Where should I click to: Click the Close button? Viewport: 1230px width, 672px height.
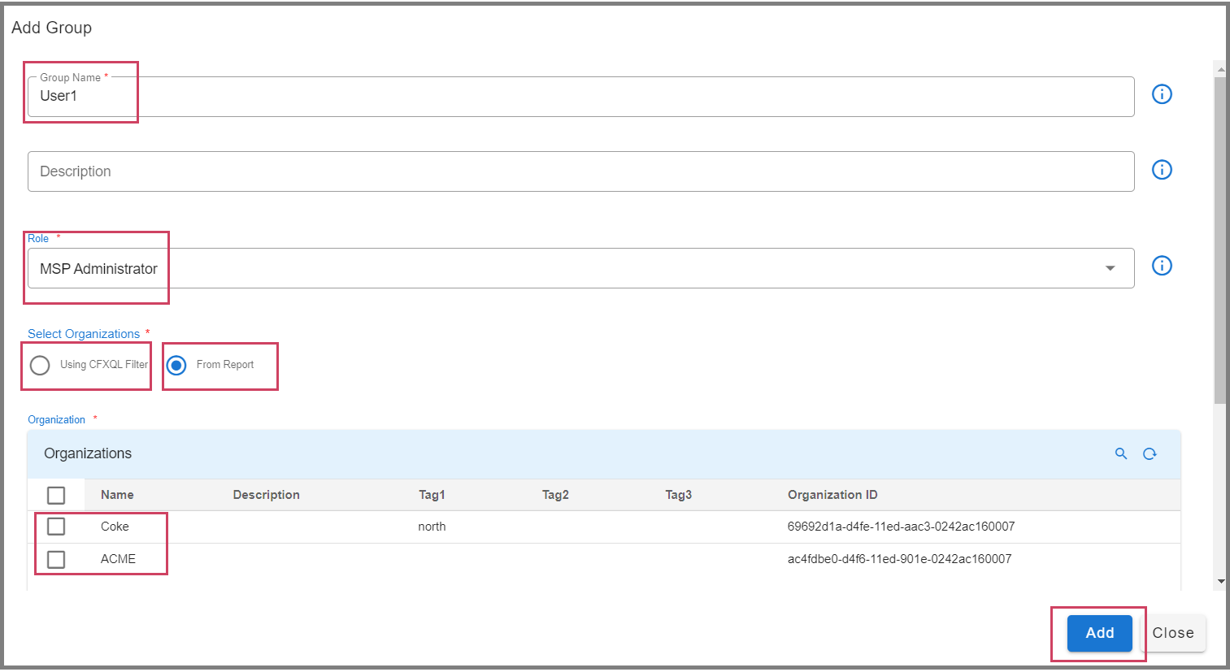click(1173, 632)
